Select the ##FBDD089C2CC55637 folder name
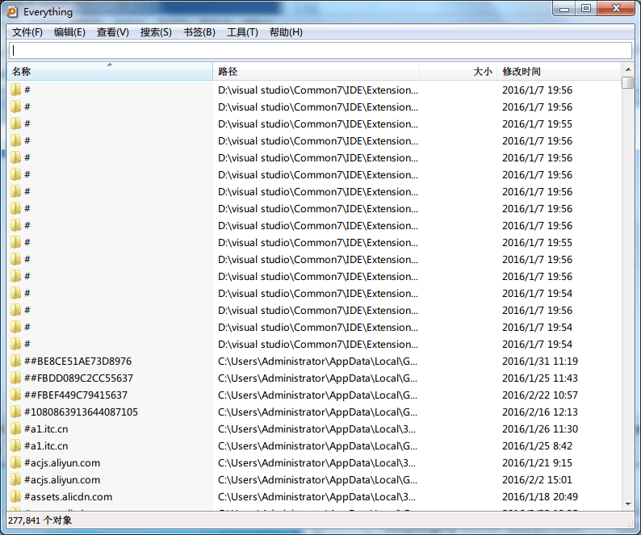 (x=78, y=378)
